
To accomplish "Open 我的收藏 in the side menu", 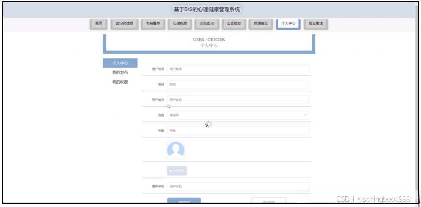I will click(x=120, y=82).
